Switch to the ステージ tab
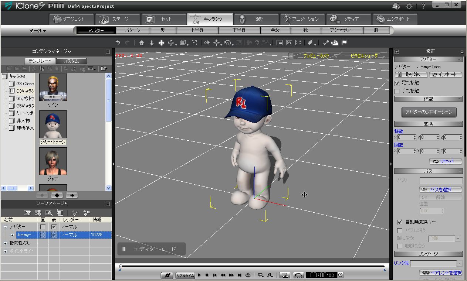 [117, 19]
